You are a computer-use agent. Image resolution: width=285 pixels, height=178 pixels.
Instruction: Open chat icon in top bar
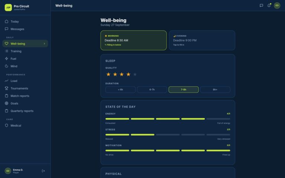261,6
